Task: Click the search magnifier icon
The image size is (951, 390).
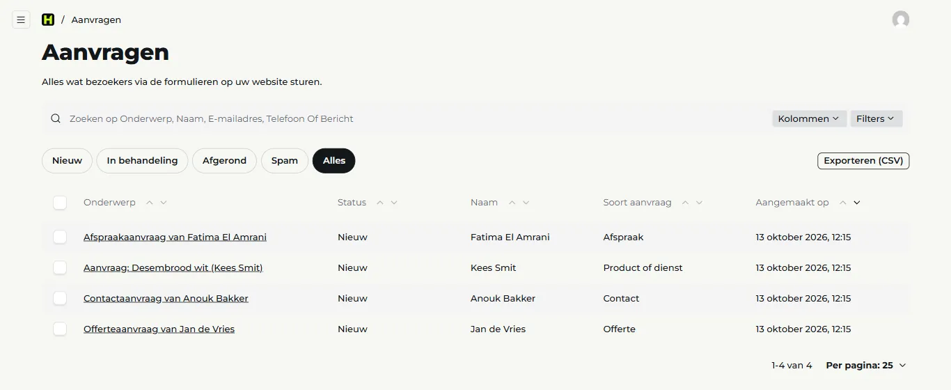Action: [56, 118]
